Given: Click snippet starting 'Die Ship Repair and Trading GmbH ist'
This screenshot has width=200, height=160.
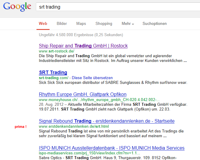Looking at the screenshot, I should click(113, 58).
